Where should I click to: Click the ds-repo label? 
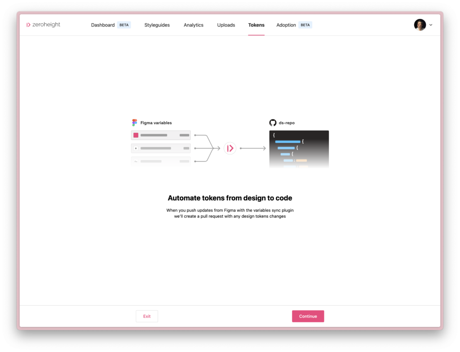click(x=287, y=123)
